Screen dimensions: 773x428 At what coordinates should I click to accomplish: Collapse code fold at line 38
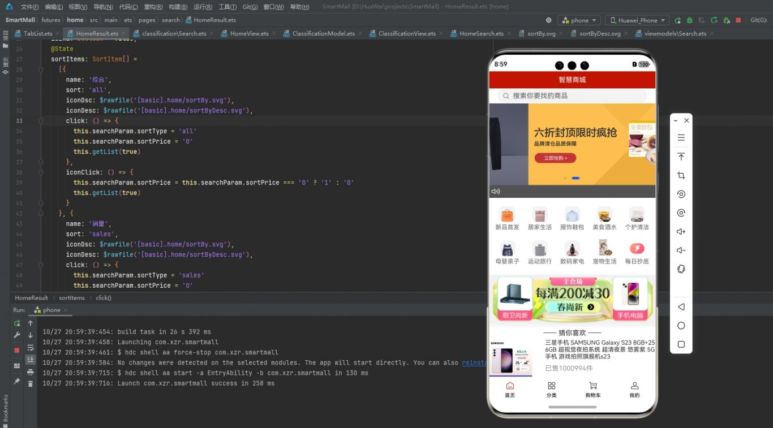(x=41, y=172)
